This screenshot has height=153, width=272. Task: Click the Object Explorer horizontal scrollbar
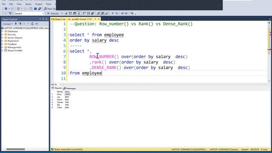point(16,149)
